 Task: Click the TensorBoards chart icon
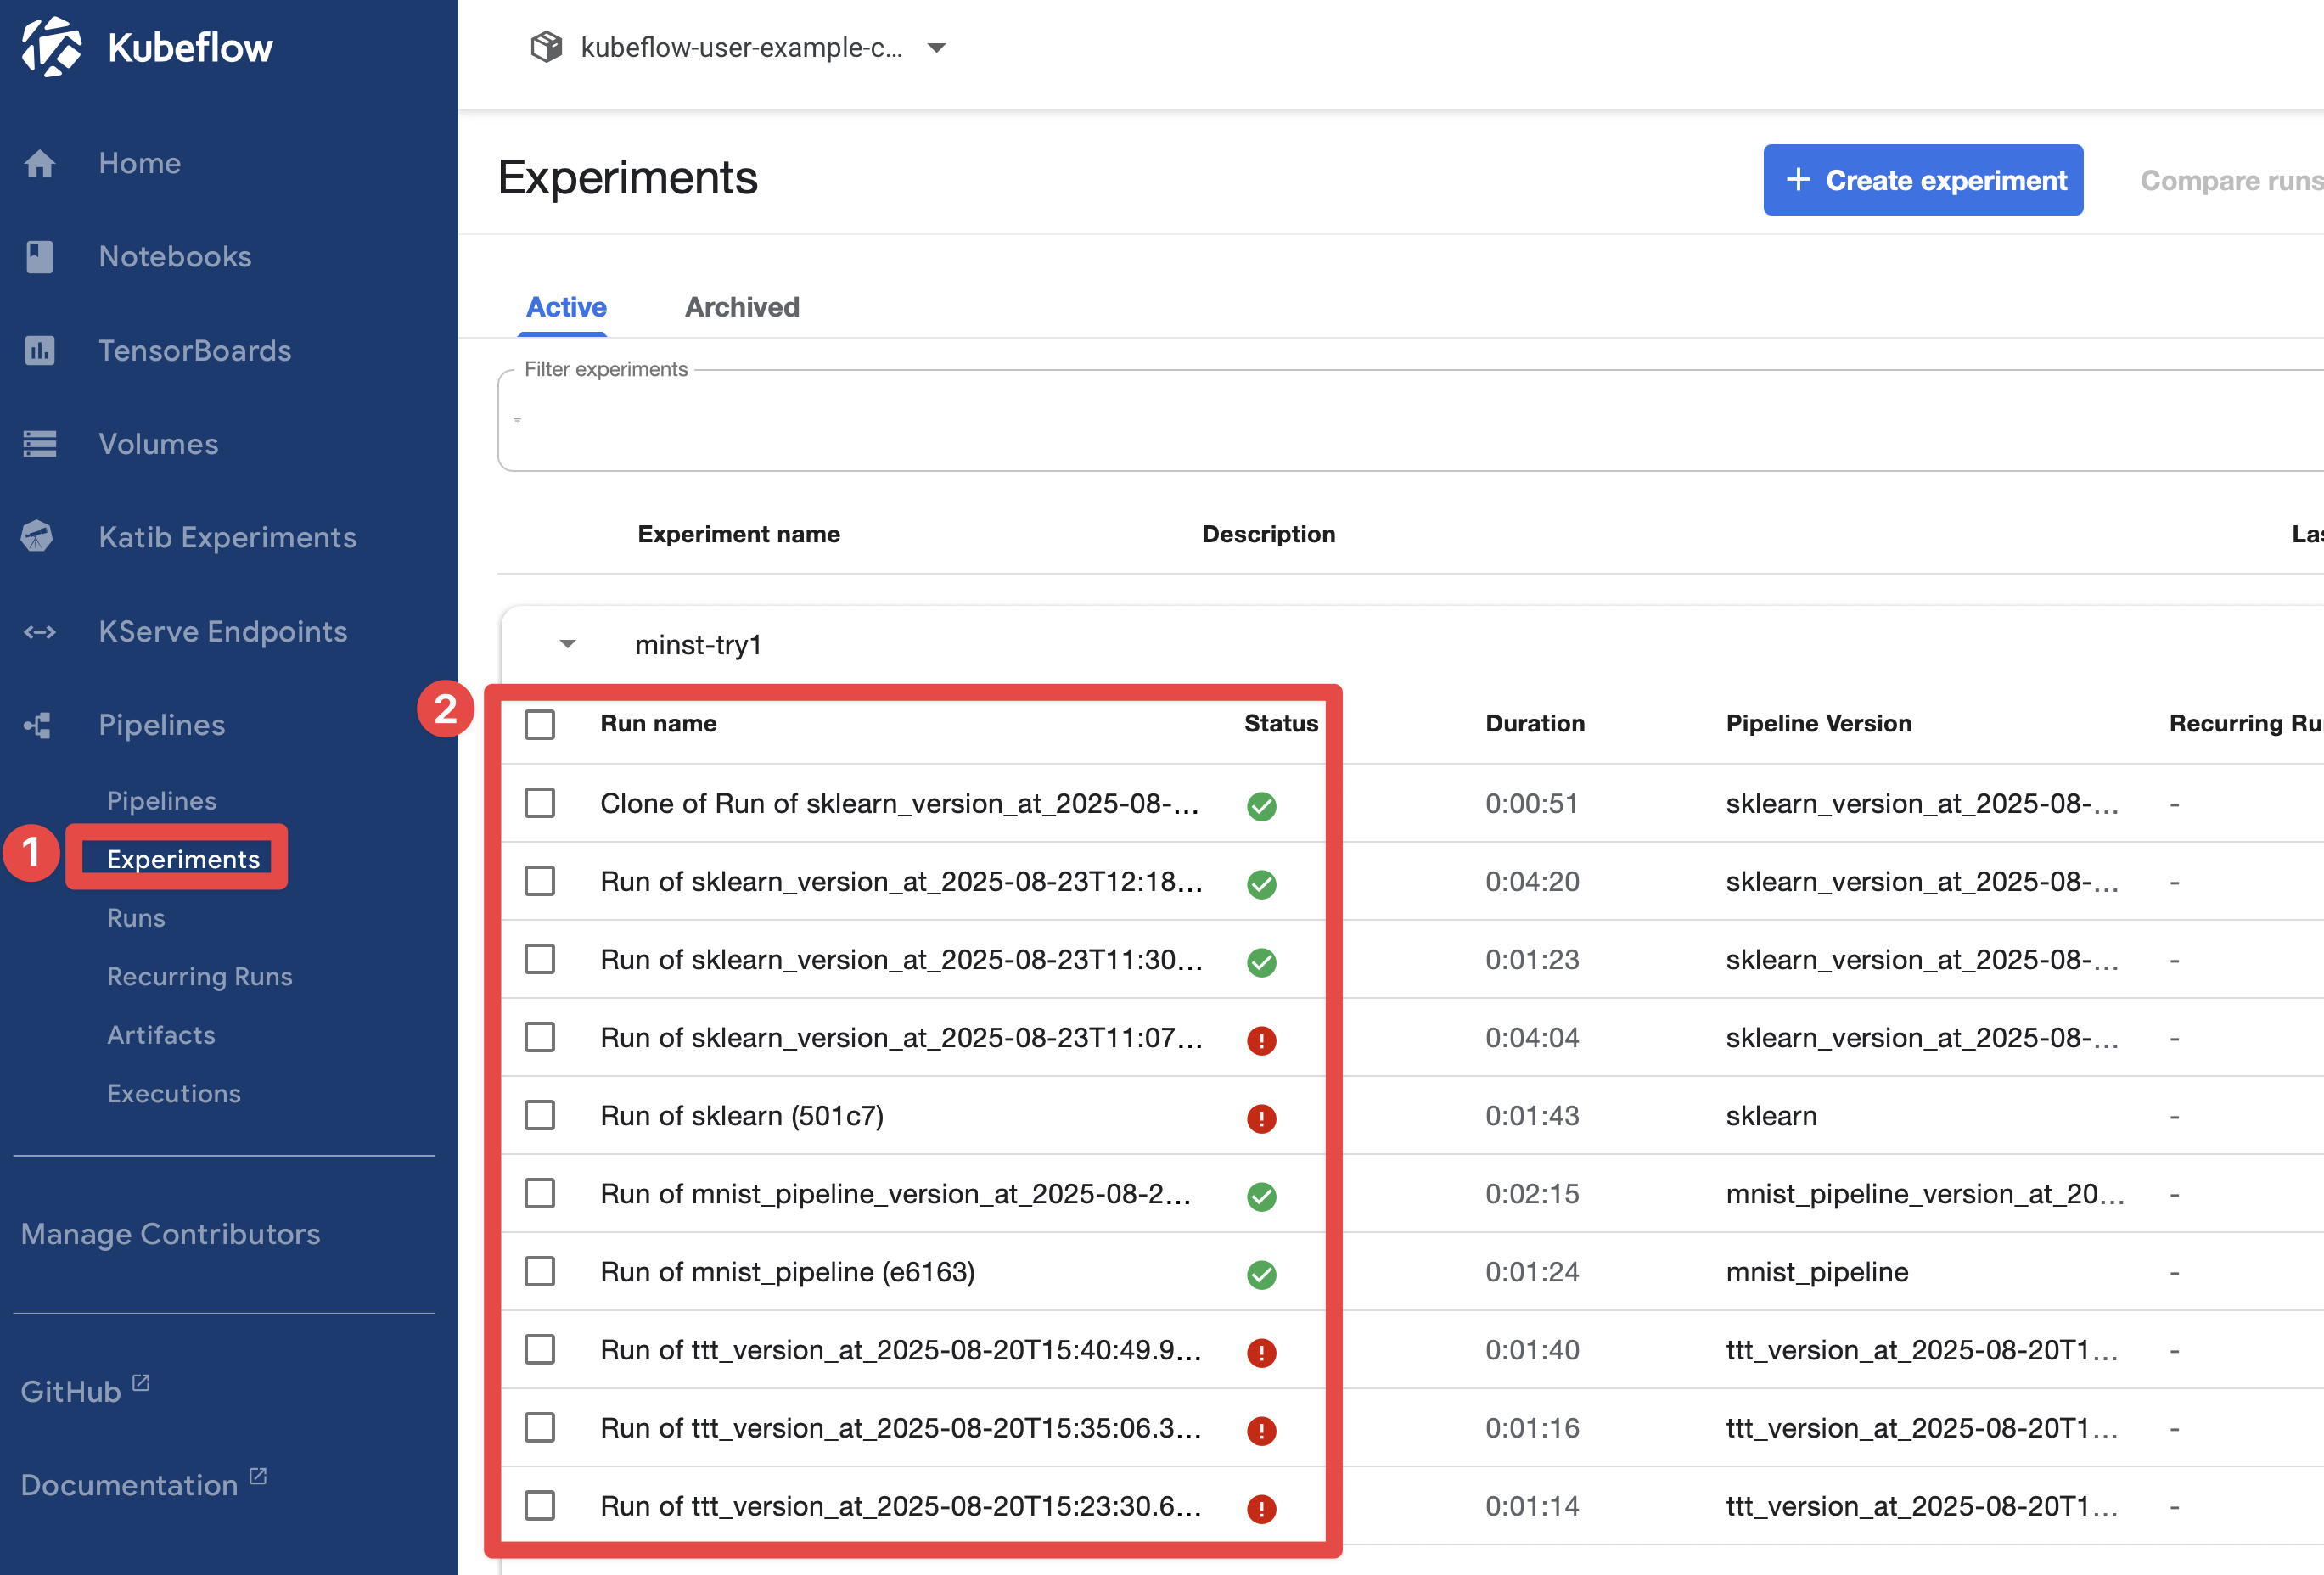click(x=40, y=351)
